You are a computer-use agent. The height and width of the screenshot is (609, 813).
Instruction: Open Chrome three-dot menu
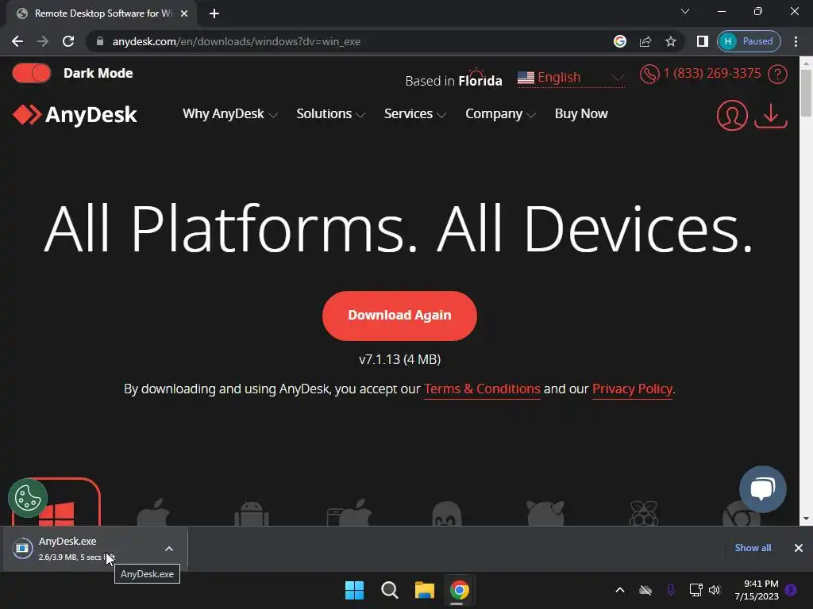[x=796, y=41]
